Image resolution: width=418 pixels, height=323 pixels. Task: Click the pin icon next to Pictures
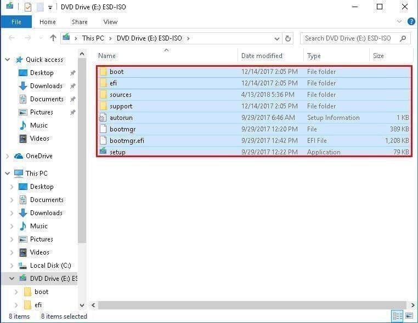[72, 112]
